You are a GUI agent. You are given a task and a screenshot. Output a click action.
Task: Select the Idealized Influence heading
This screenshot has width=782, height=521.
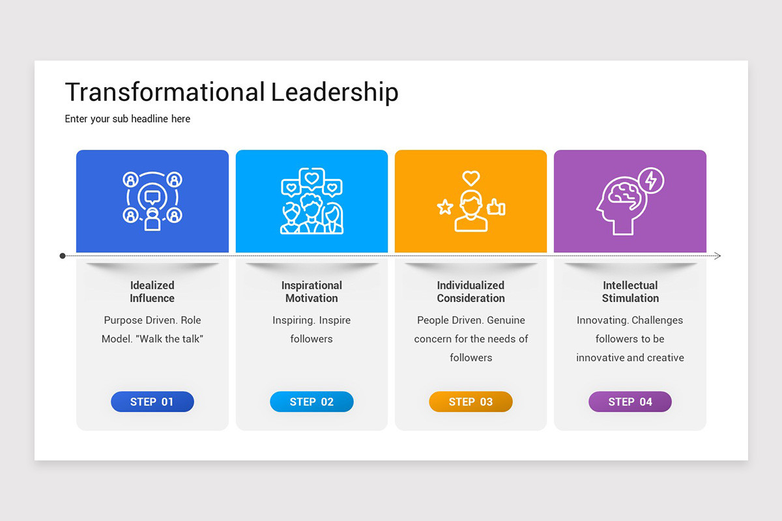pos(152,292)
